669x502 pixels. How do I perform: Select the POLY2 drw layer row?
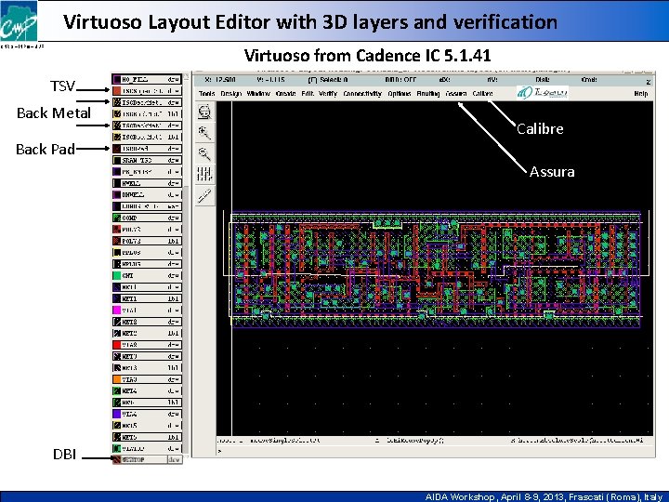point(147,230)
